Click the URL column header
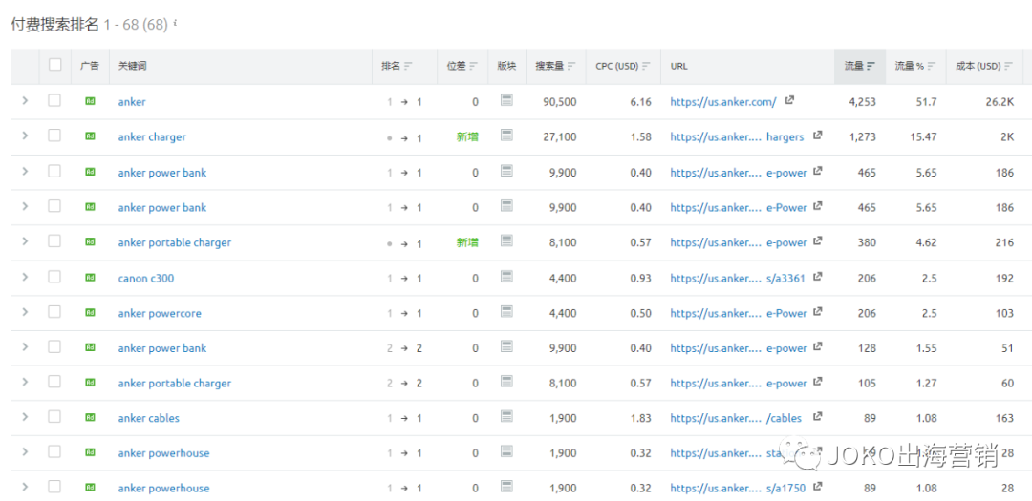 pyautogui.click(x=679, y=66)
